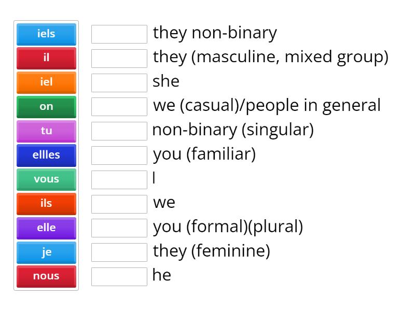Click the box beside 'non-binary (singular)'
The image size is (415, 311).
[x=119, y=131]
